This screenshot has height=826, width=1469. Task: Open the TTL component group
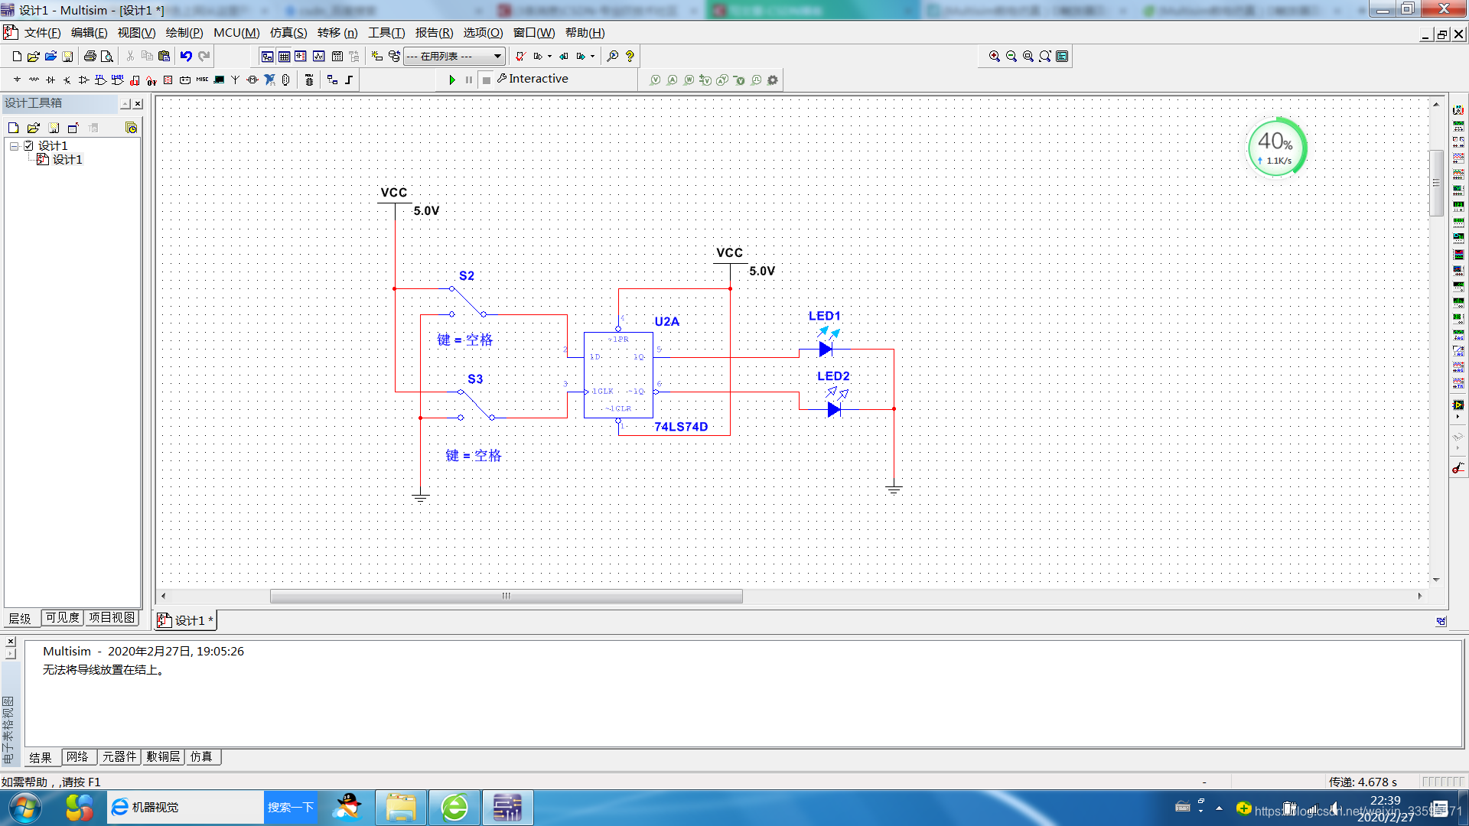point(101,80)
